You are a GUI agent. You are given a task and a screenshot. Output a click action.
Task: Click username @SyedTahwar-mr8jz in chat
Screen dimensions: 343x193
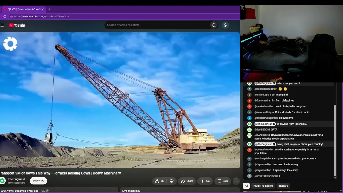coord(266,176)
